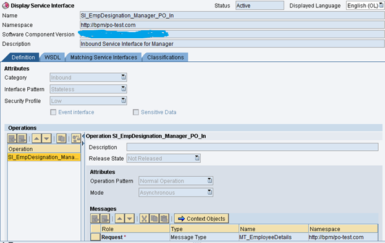Click the Status field showing Active
Screen dimensions: 385x243
coord(260,6)
